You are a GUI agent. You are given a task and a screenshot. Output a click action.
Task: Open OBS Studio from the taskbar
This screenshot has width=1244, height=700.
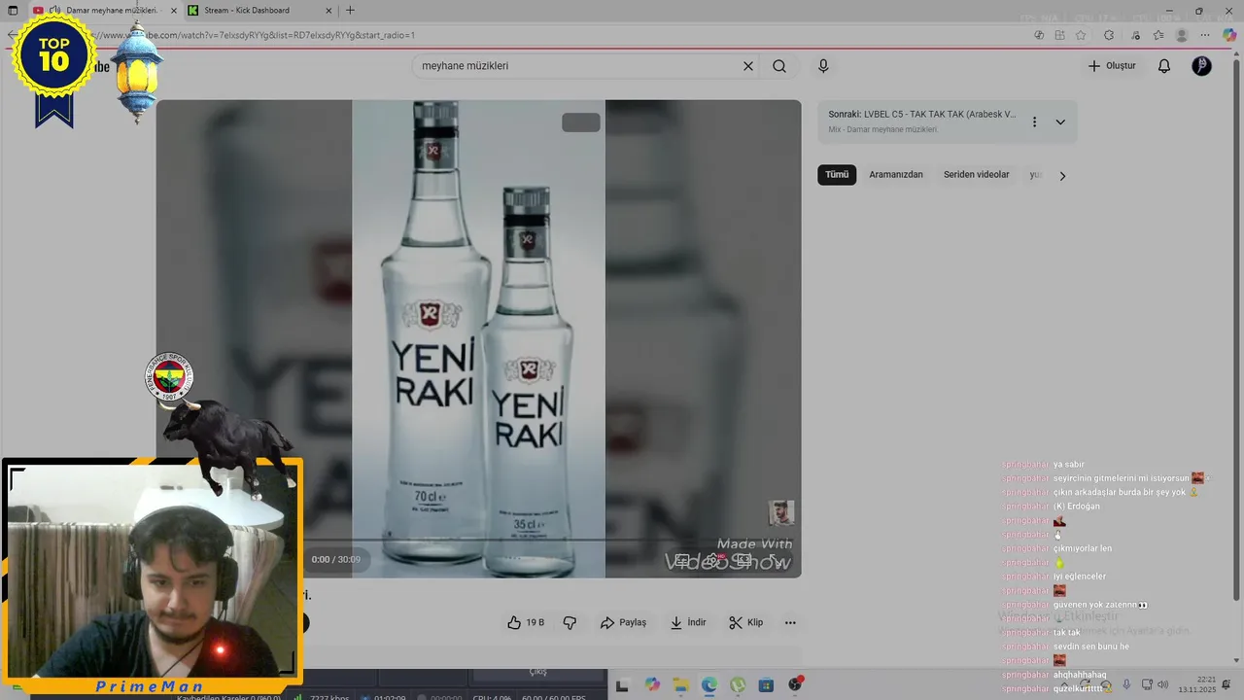796,685
